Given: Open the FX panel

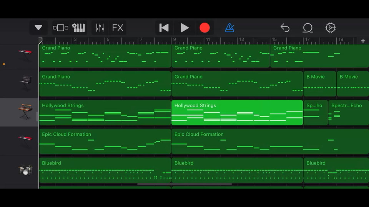Looking at the screenshot, I should (118, 28).
